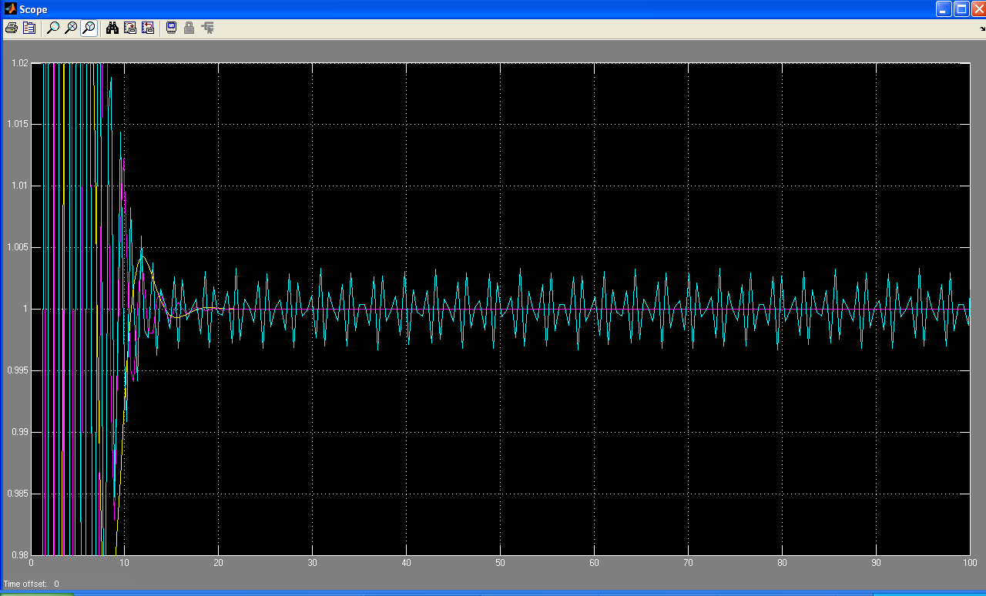Click the y-axis label 0.995

pos(16,370)
